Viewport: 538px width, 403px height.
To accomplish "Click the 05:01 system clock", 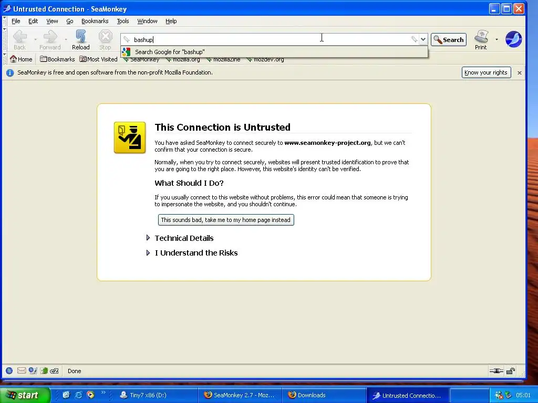I will point(523,395).
